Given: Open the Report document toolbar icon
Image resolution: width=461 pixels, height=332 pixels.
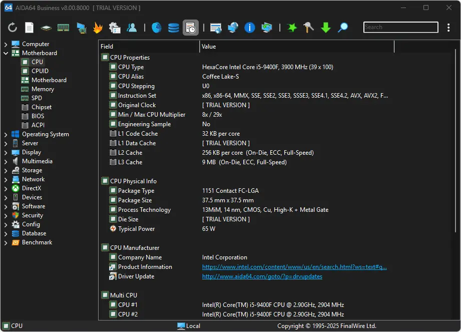Looking at the screenshot, I should 29,28.
